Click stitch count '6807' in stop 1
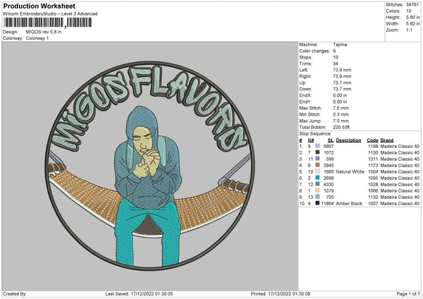The width and height of the screenshot is (423, 299). (329, 146)
